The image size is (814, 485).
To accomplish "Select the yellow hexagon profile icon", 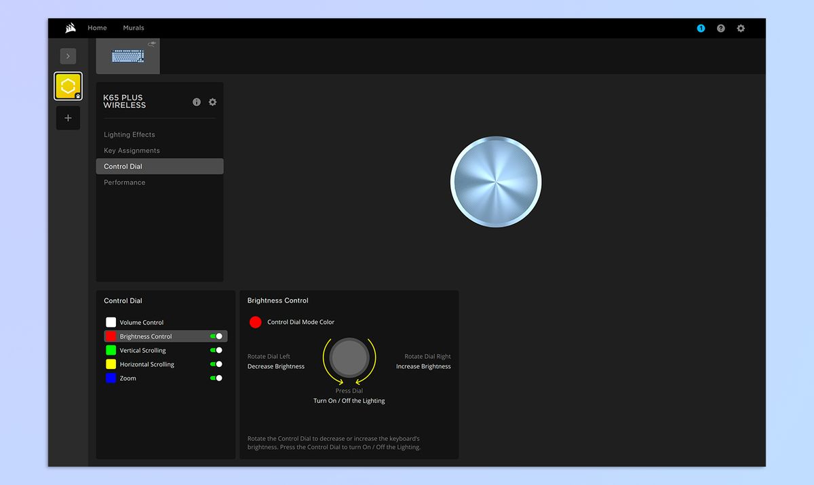I will pyautogui.click(x=68, y=87).
